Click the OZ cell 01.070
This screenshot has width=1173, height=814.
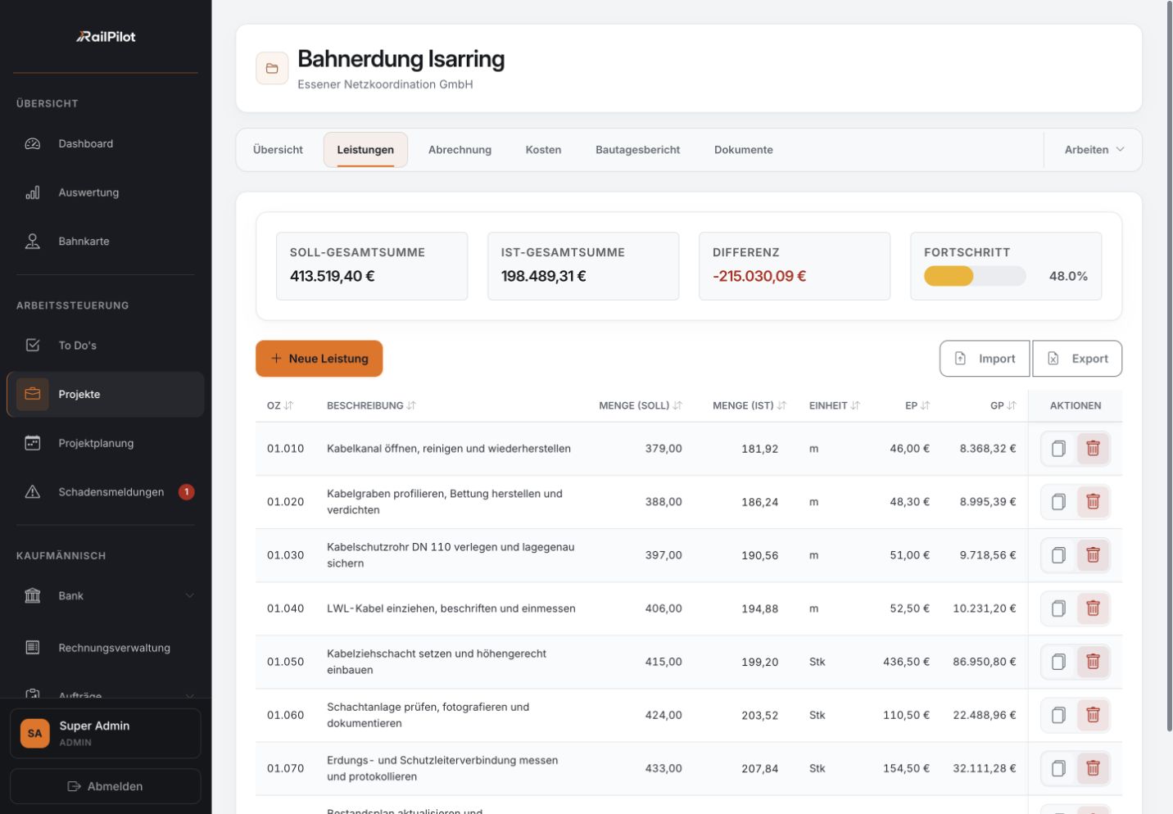point(286,768)
